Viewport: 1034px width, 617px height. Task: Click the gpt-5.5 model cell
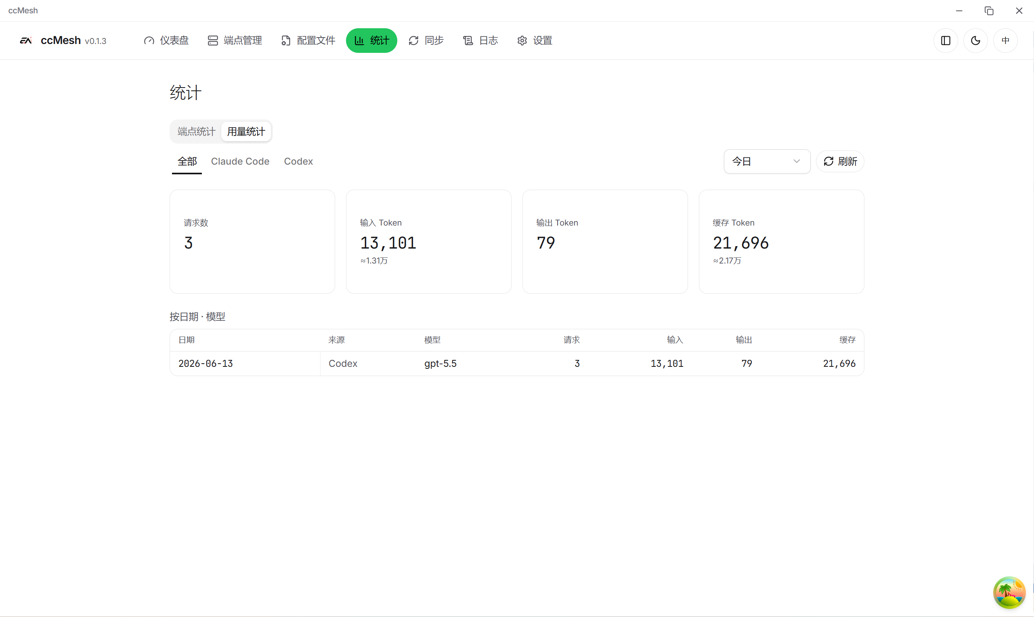pyautogui.click(x=440, y=364)
